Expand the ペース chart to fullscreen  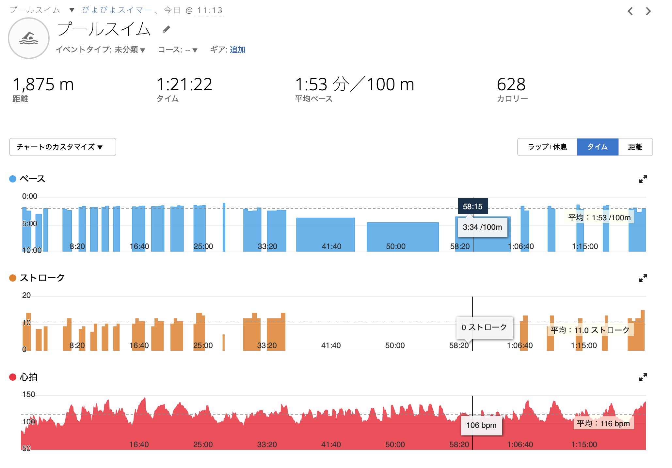pyautogui.click(x=643, y=179)
